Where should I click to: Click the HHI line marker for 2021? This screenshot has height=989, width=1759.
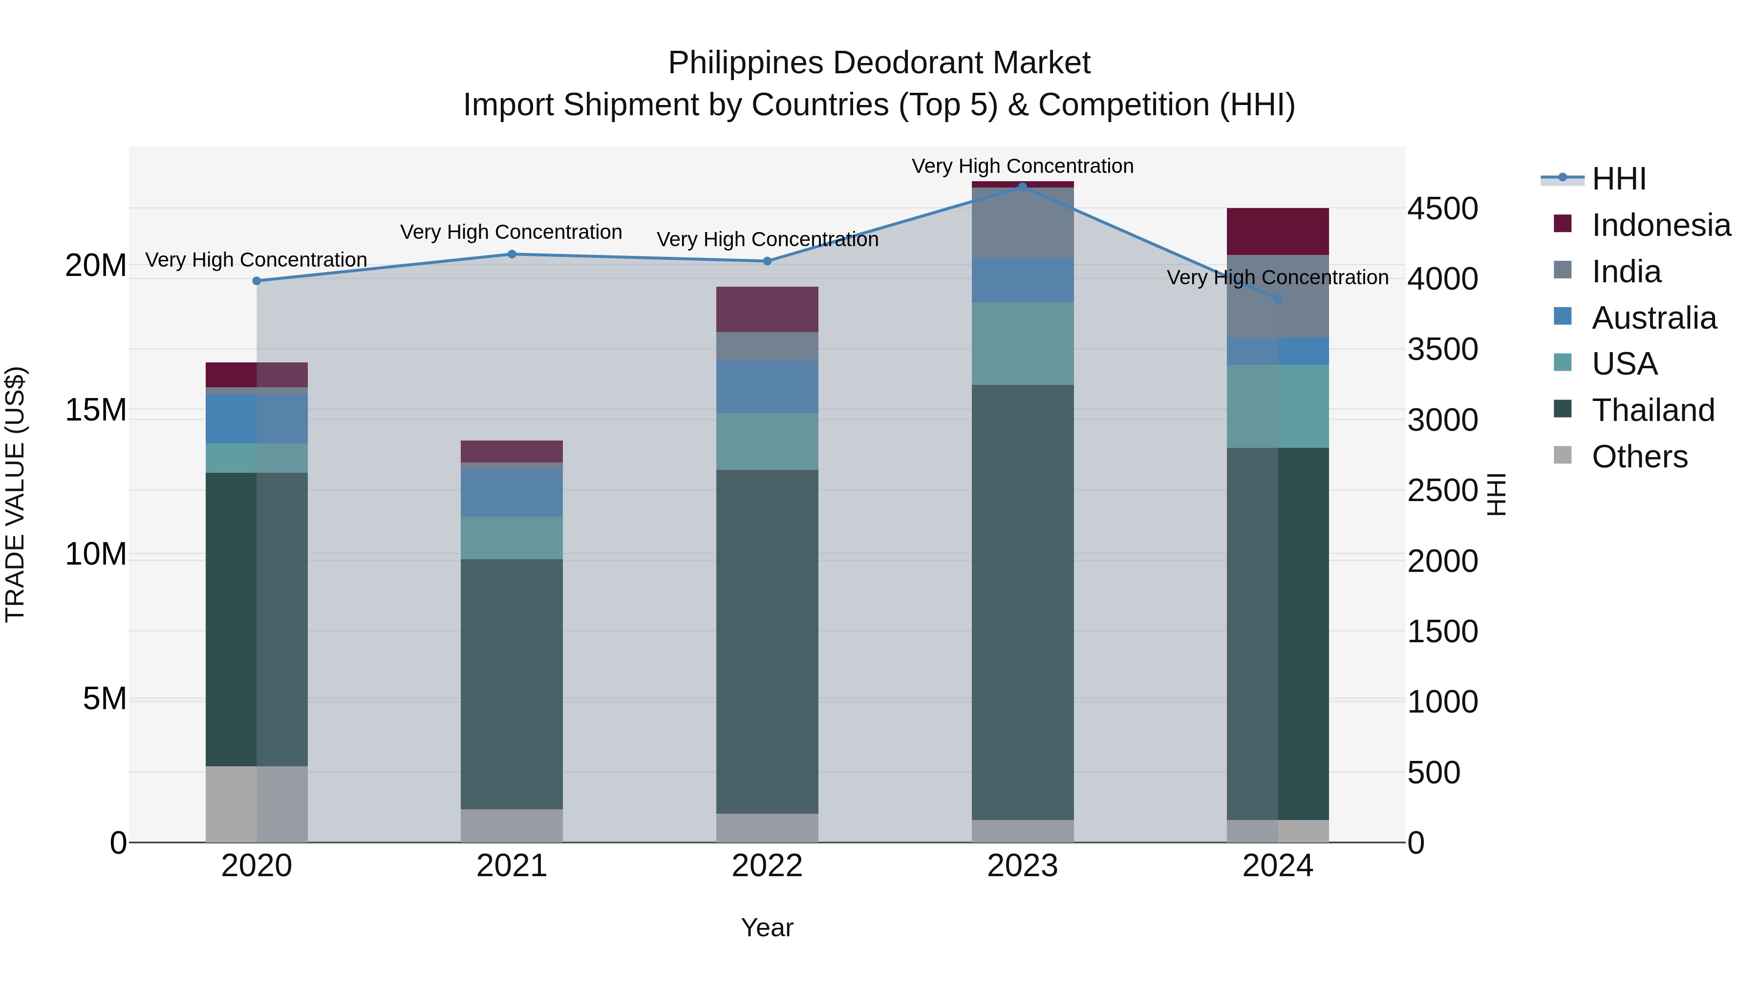[512, 254]
